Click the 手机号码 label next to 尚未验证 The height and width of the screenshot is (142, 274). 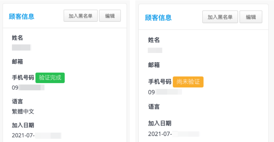[x=160, y=82]
